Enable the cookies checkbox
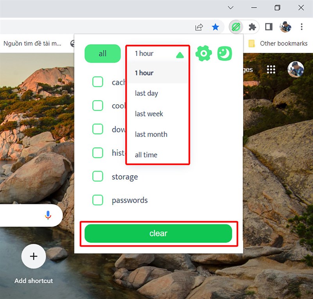Screen dimensions: 313x299 pos(97,105)
